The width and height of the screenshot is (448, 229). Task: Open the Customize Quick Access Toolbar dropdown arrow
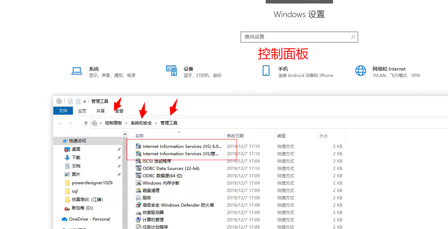[x=85, y=102]
